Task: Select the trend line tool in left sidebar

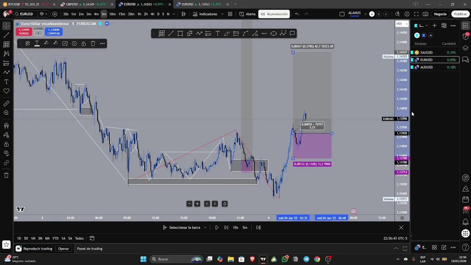Action: 6,35
